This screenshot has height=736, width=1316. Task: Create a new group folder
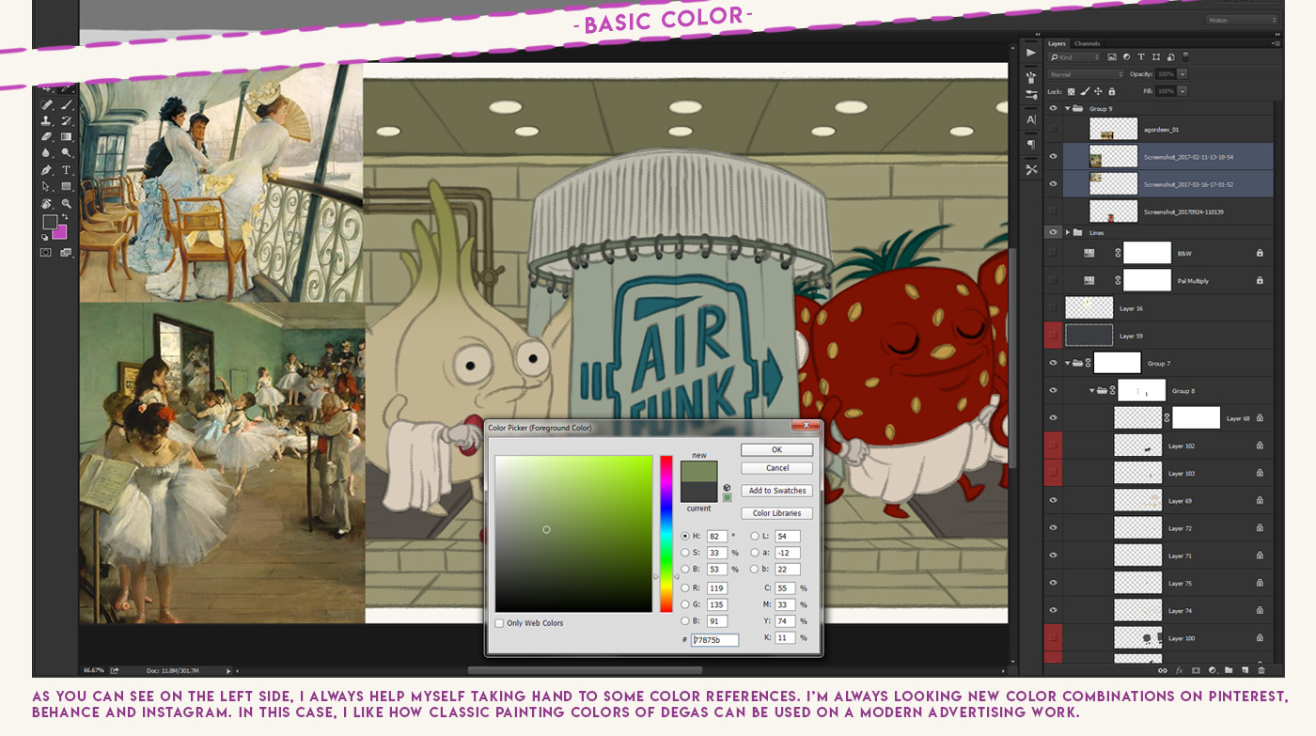[1229, 670]
